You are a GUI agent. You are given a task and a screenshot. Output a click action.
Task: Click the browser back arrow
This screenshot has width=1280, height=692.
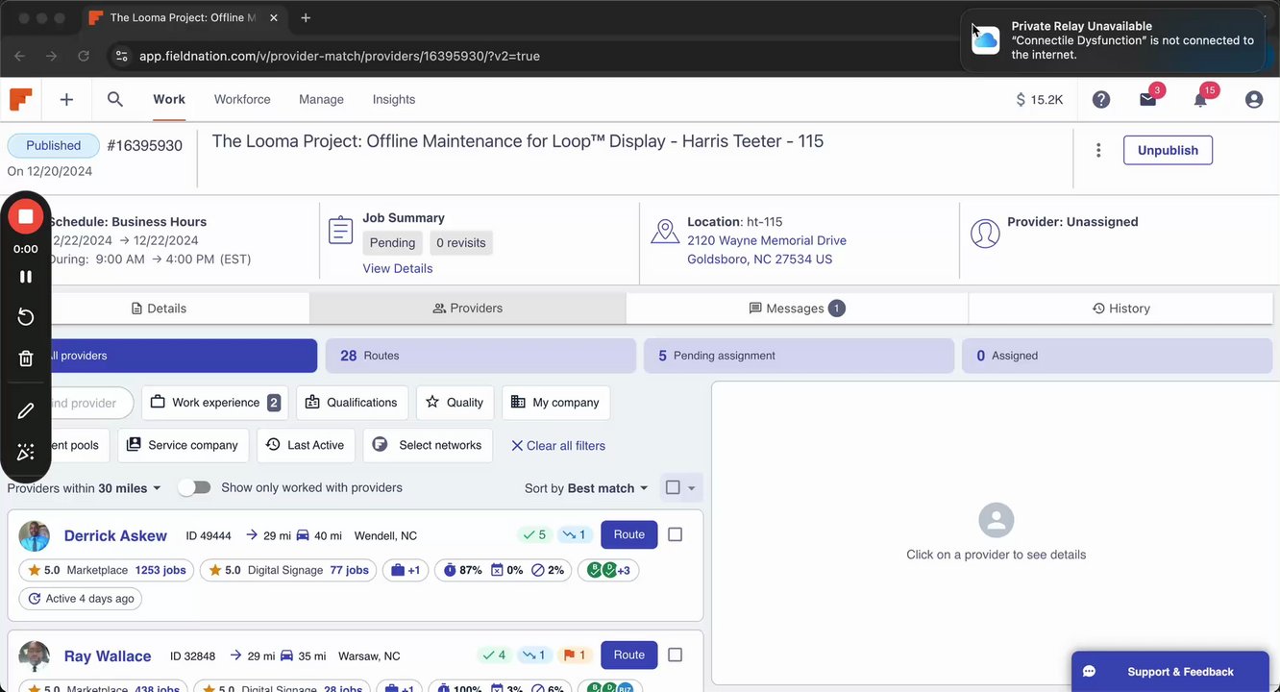click(x=20, y=56)
